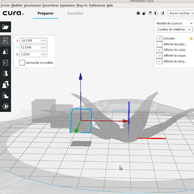Switch to left side view cube icon
This screenshot has width=194, height=194.
tap(156, 13)
